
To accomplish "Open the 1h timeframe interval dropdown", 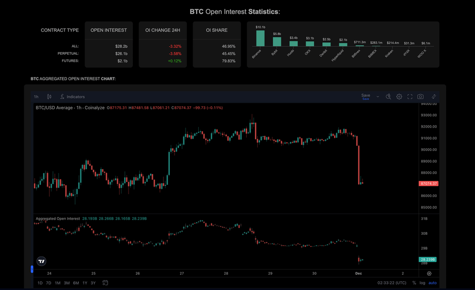I will (36, 97).
